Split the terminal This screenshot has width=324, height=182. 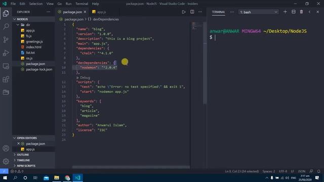point(294,12)
